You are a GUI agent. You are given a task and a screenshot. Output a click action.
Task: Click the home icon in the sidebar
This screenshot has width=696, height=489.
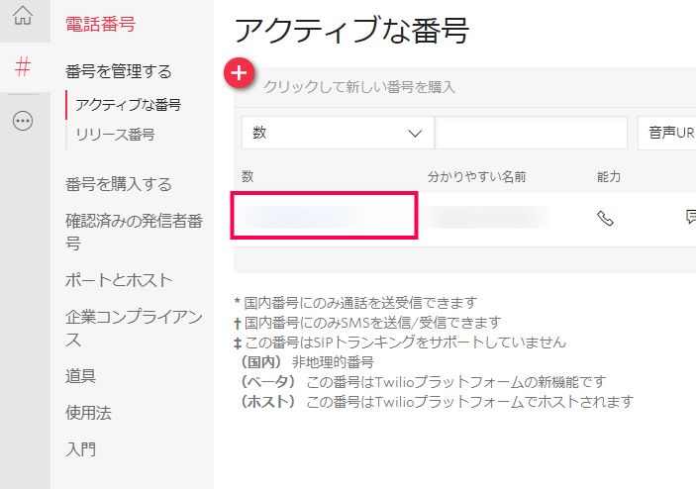click(22, 17)
